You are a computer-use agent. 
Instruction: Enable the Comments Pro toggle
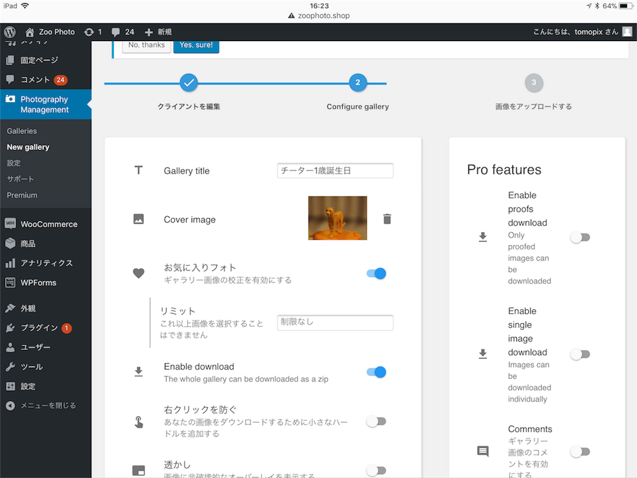[x=580, y=452]
